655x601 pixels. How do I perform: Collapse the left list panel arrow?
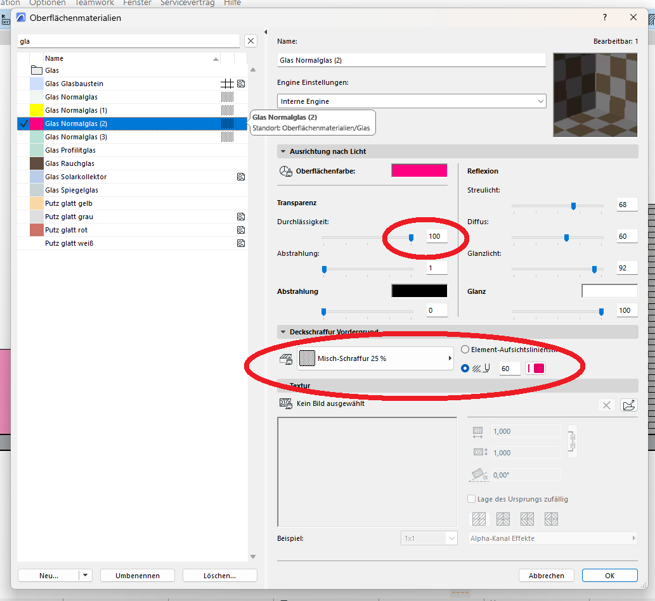[x=266, y=32]
